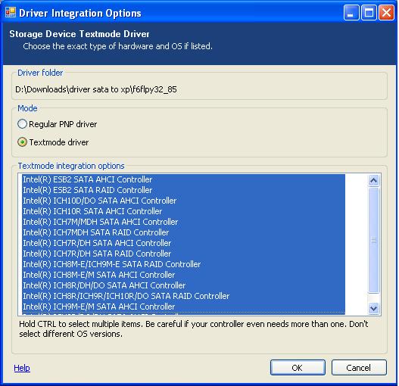The width and height of the screenshot is (399, 386).
Task: Select Intel(R) ICH9M-E/M SATA AHCI Controller
Action: [x=183, y=307]
